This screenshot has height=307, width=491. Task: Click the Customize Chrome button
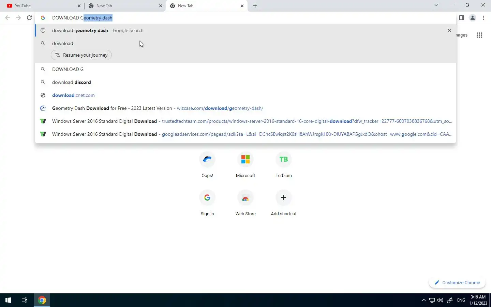pos(457,282)
